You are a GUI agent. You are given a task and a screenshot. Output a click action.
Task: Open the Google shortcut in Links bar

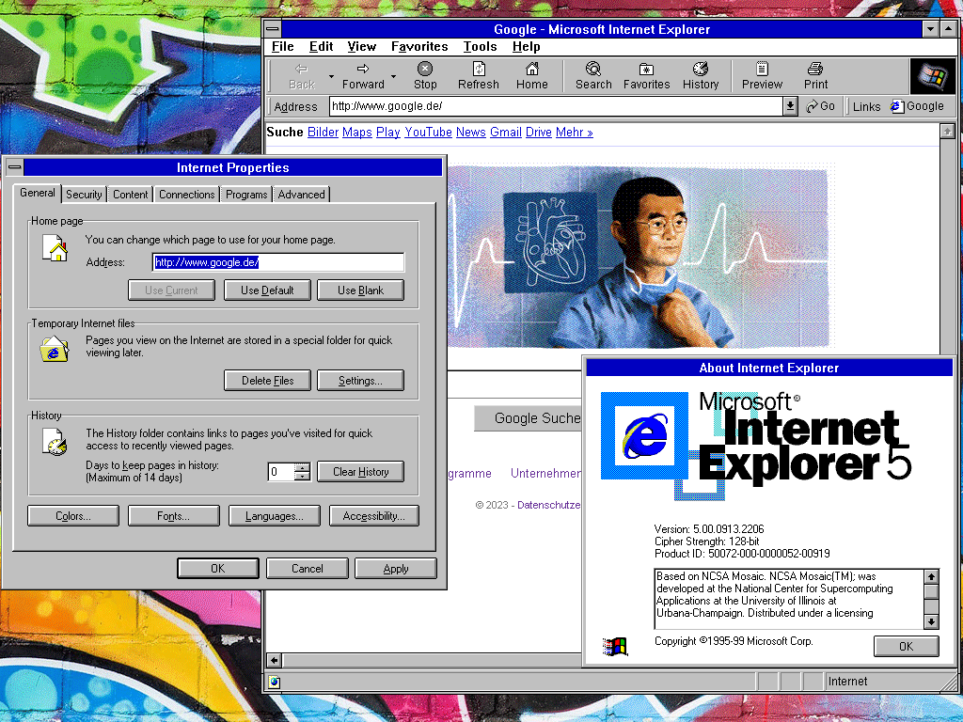(918, 106)
